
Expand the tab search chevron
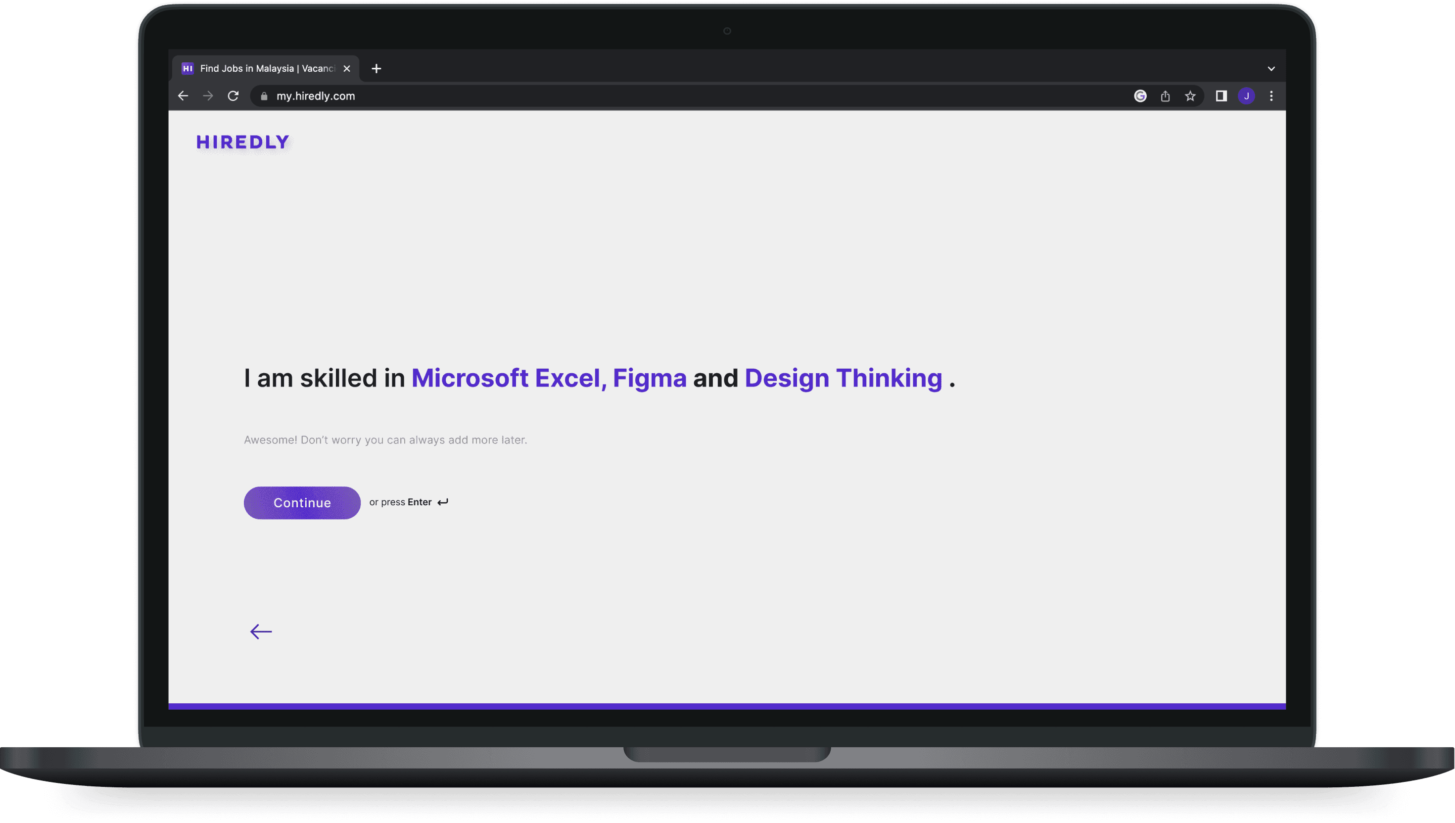pyautogui.click(x=1271, y=69)
